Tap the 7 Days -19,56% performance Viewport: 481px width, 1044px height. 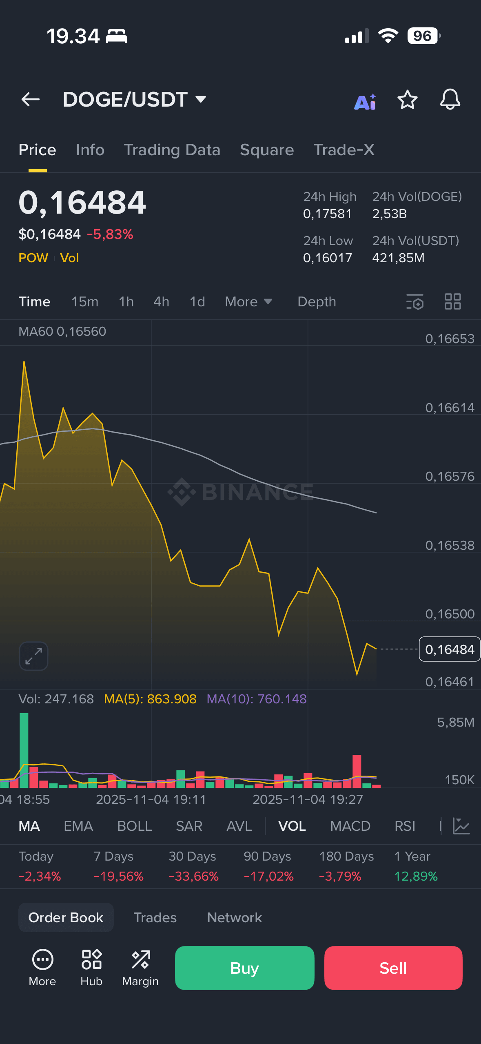(118, 866)
